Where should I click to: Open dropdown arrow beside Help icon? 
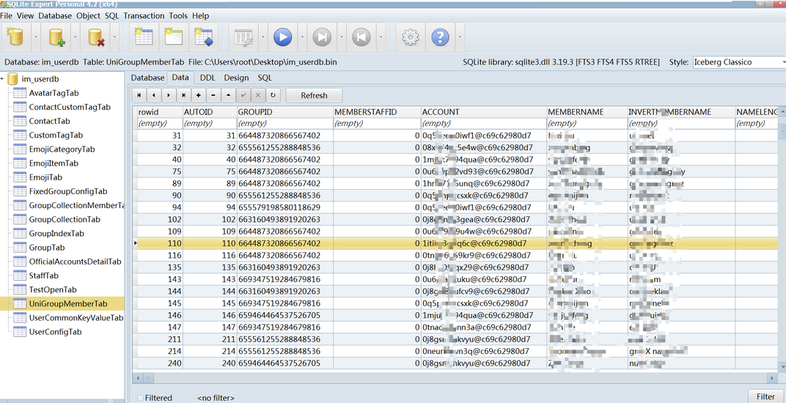point(460,37)
